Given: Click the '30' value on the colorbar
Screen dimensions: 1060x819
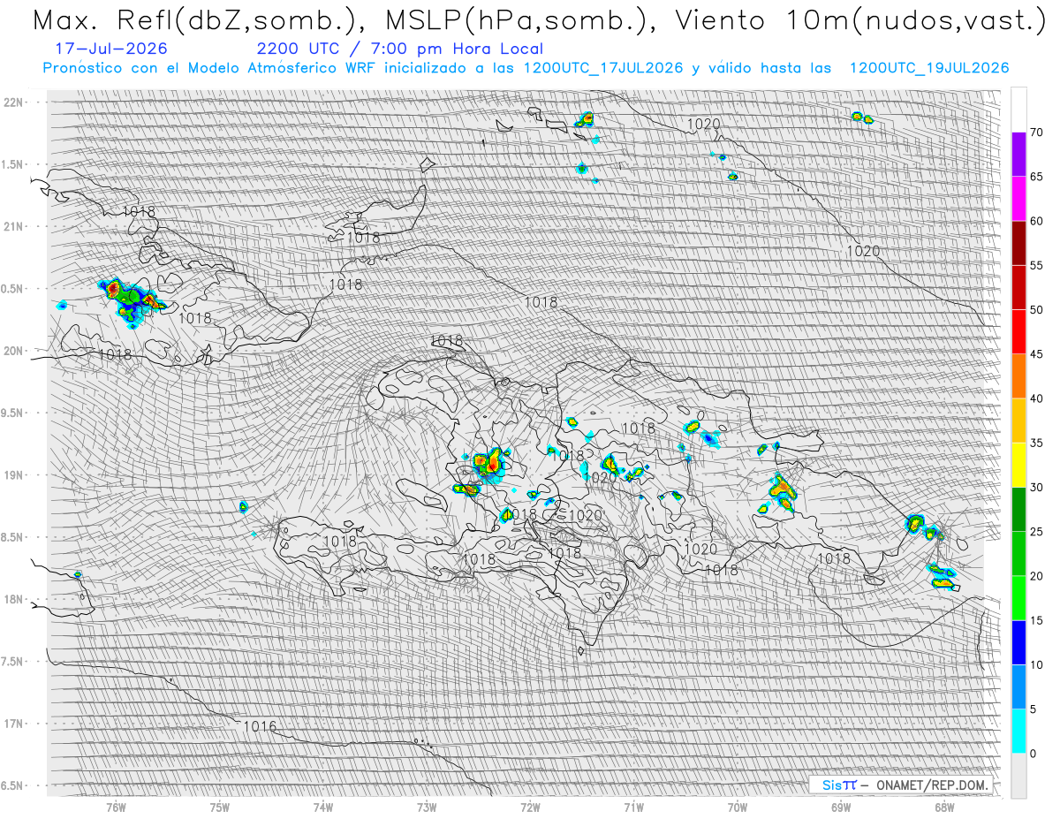Looking at the screenshot, I should click(1036, 488).
